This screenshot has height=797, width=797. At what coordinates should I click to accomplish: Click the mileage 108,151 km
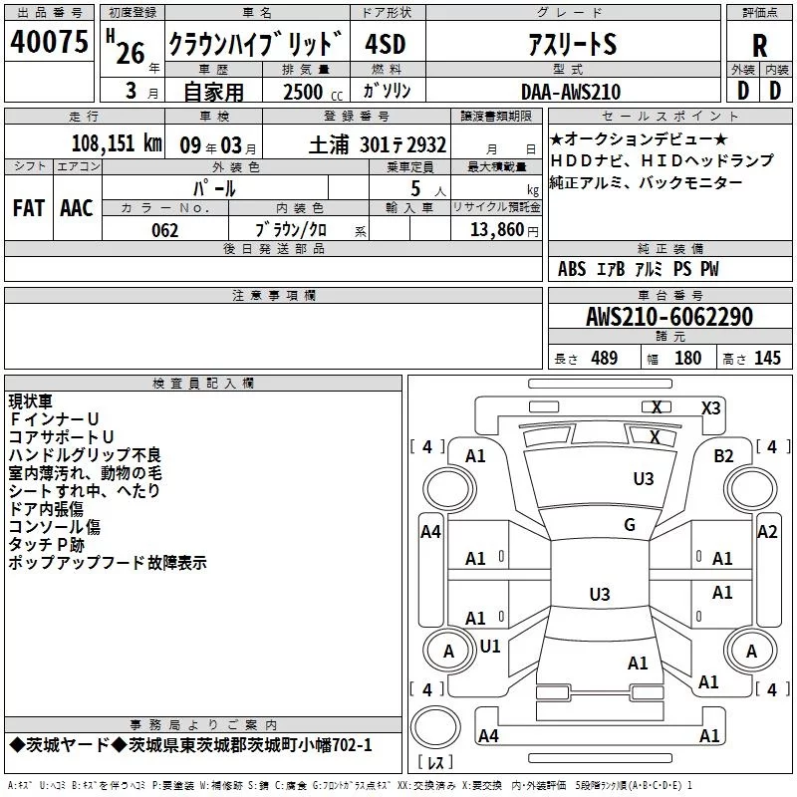(x=117, y=143)
